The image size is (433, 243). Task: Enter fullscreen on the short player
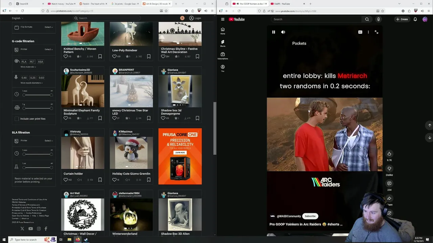[377, 32]
